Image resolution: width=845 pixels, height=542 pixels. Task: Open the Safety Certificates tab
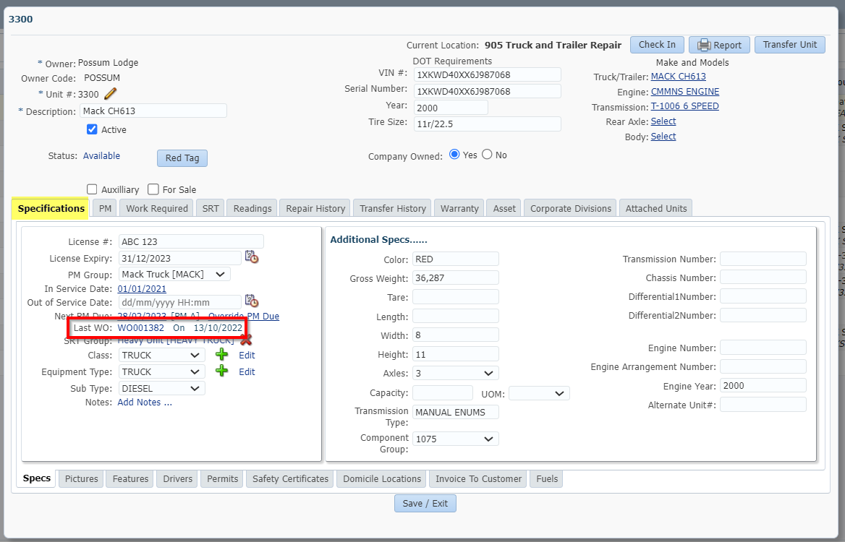290,479
